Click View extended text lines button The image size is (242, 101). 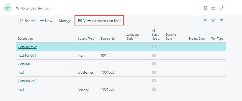pos(100,21)
